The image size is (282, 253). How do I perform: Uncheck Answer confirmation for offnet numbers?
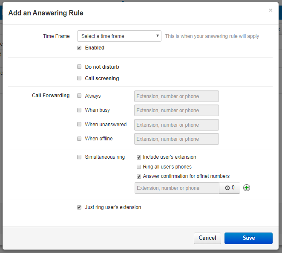point(139,176)
